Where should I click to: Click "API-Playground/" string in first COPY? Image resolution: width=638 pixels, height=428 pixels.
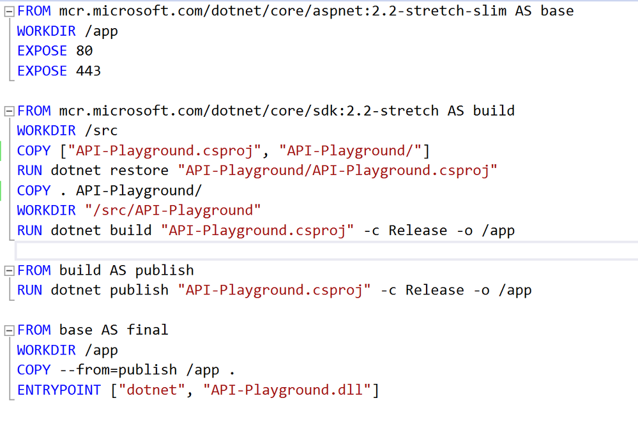coord(354,151)
